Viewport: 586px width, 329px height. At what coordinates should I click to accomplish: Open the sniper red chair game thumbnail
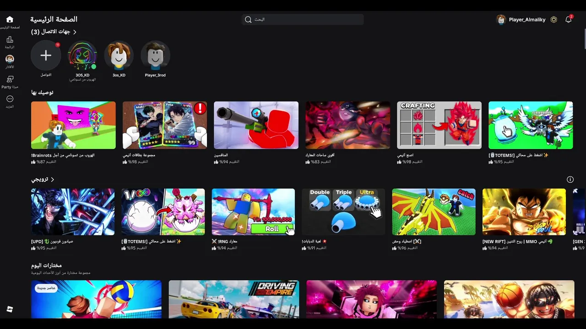coord(256,125)
